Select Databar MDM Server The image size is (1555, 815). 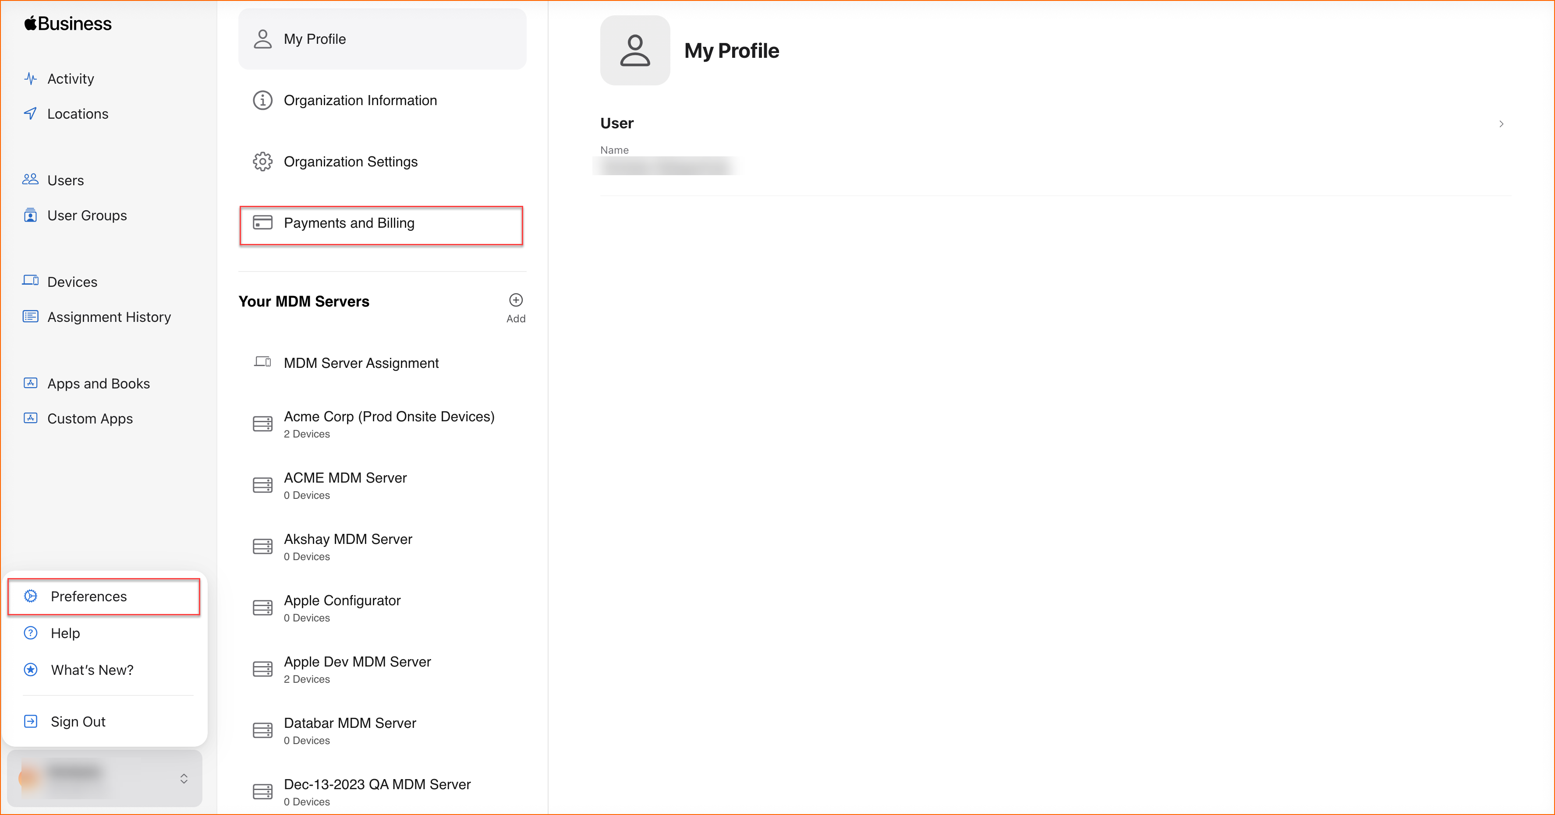(382, 730)
